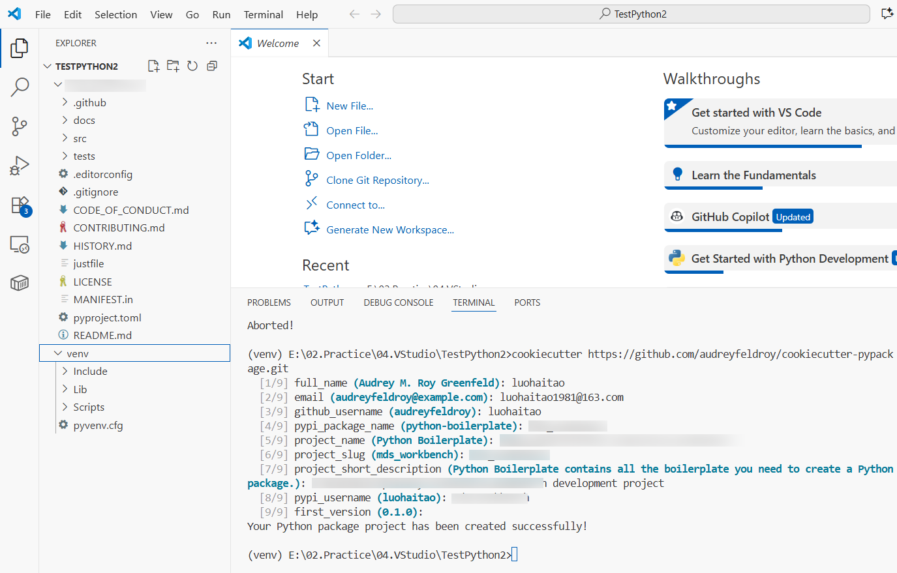Expand the tests folder

click(65, 156)
